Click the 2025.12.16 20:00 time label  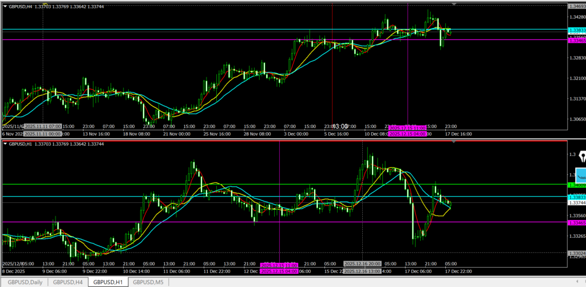[x=363, y=265]
